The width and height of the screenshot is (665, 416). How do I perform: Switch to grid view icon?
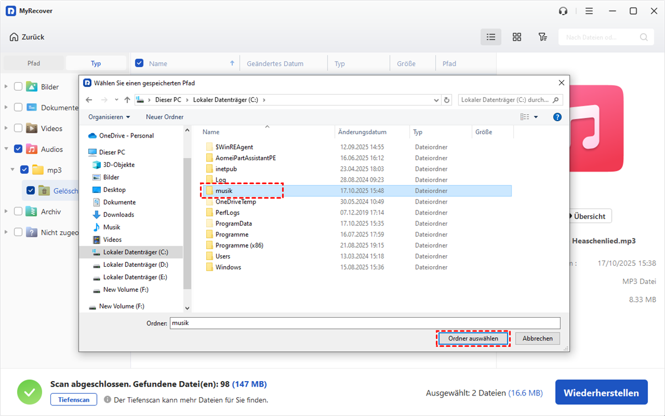coord(516,37)
